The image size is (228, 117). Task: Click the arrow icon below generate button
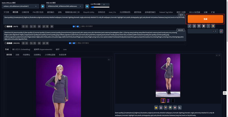[189, 26]
